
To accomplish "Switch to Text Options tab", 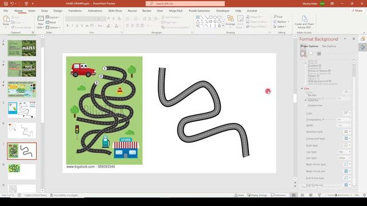I will click(x=329, y=46).
